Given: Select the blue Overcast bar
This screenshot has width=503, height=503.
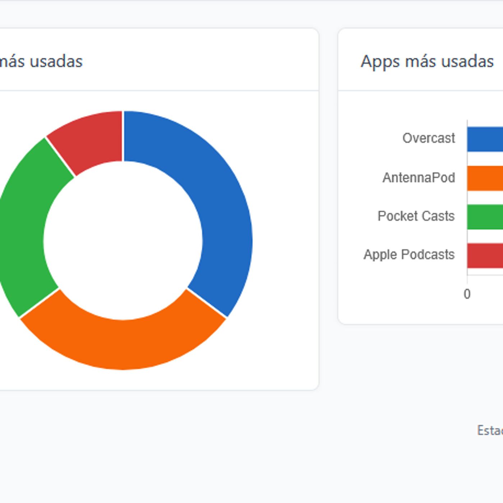Looking at the screenshot, I should pos(485,139).
